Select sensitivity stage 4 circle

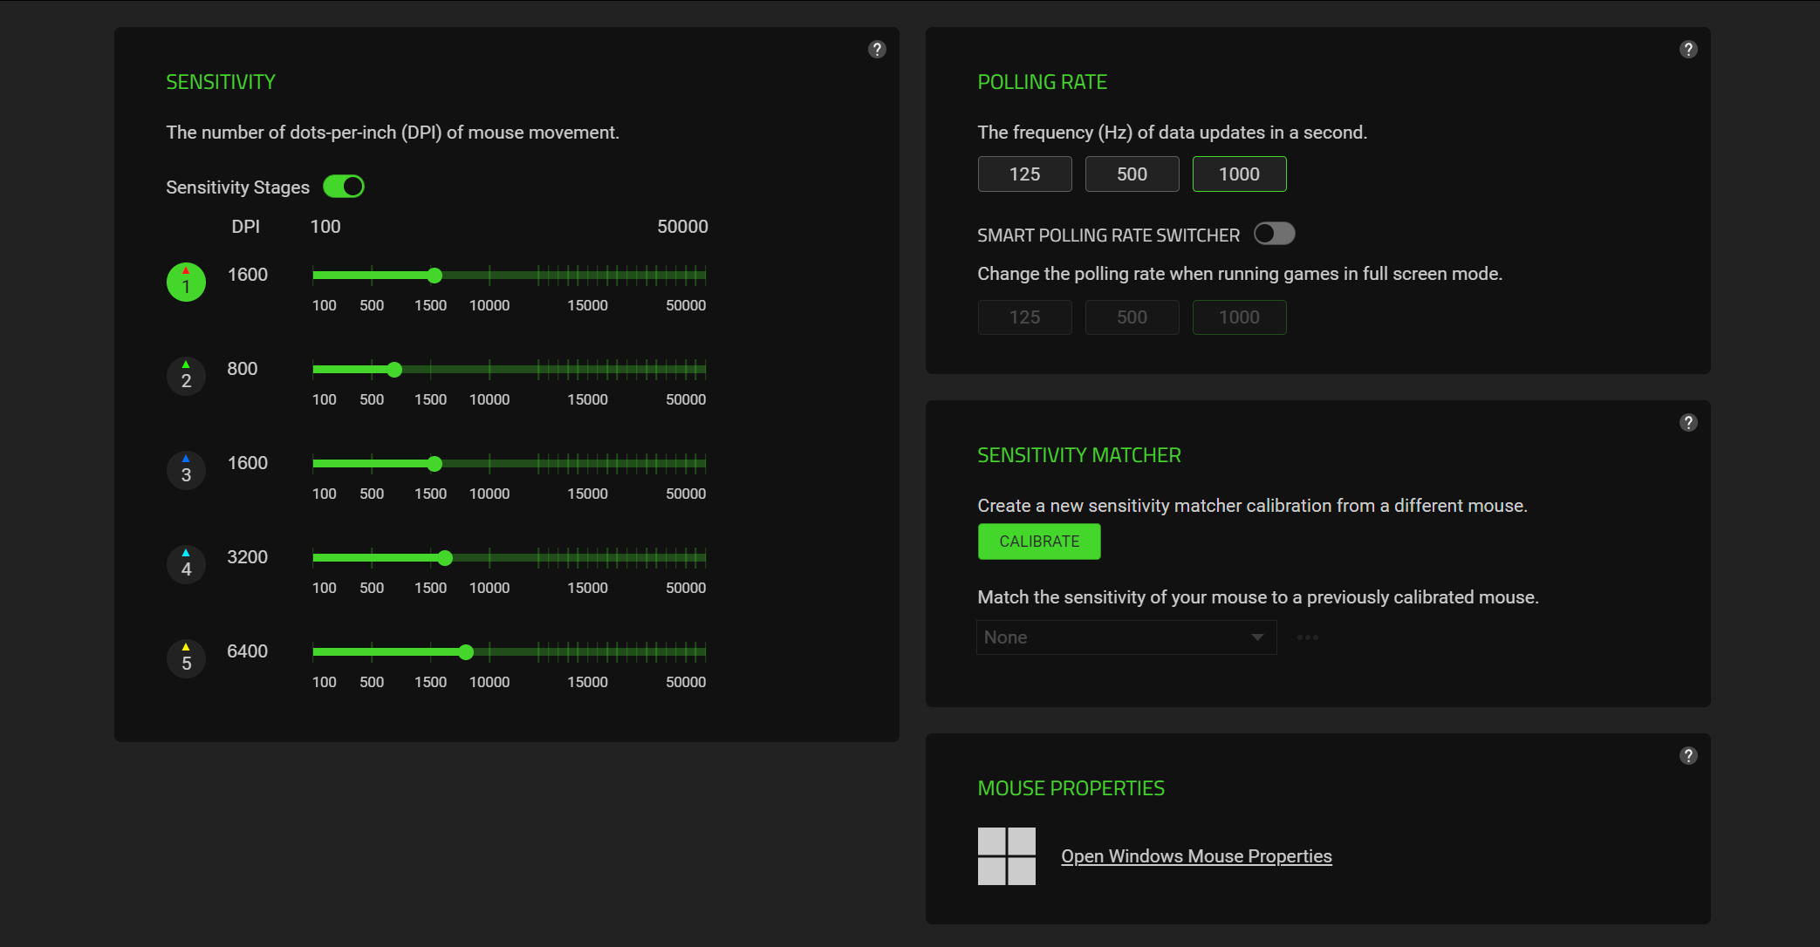click(x=186, y=564)
